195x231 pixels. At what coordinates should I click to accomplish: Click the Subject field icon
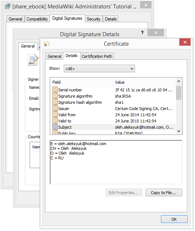(x=55, y=127)
